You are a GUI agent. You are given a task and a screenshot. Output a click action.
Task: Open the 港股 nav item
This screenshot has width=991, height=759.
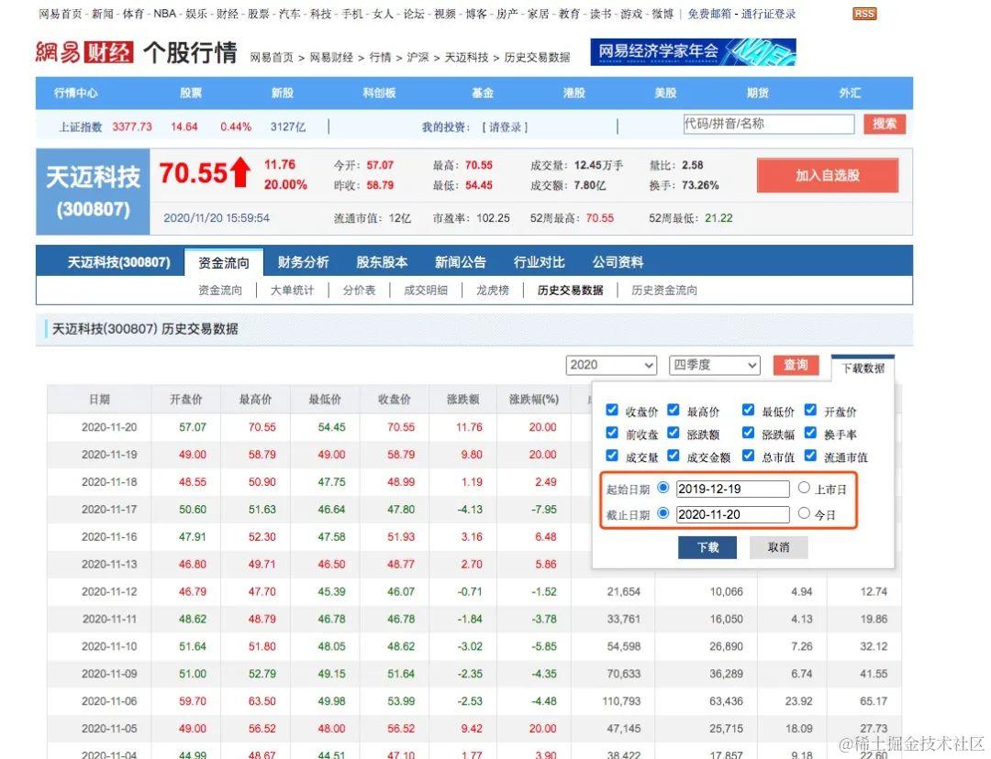point(573,93)
